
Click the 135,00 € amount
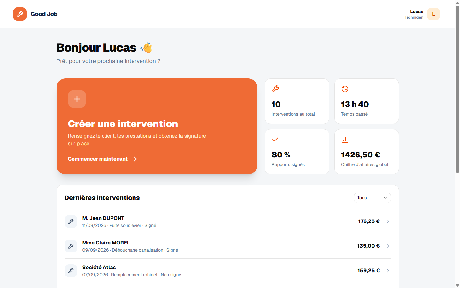click(368, 246)
